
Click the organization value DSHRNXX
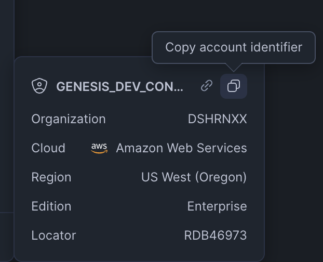218,119
